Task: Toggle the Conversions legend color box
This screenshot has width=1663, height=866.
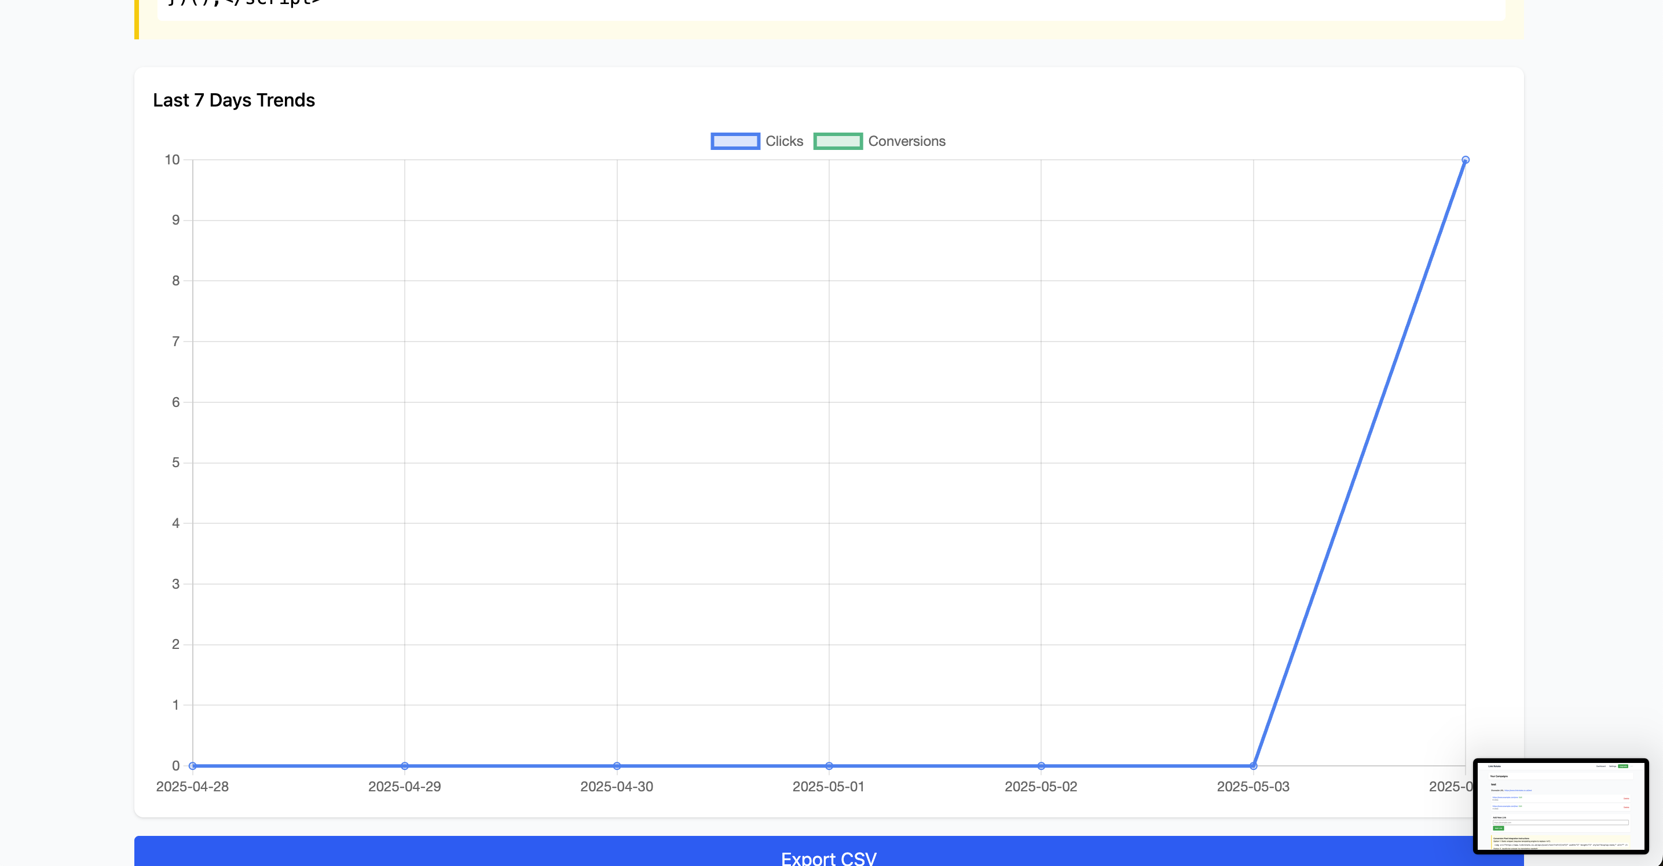Action: tap(837, 141)
